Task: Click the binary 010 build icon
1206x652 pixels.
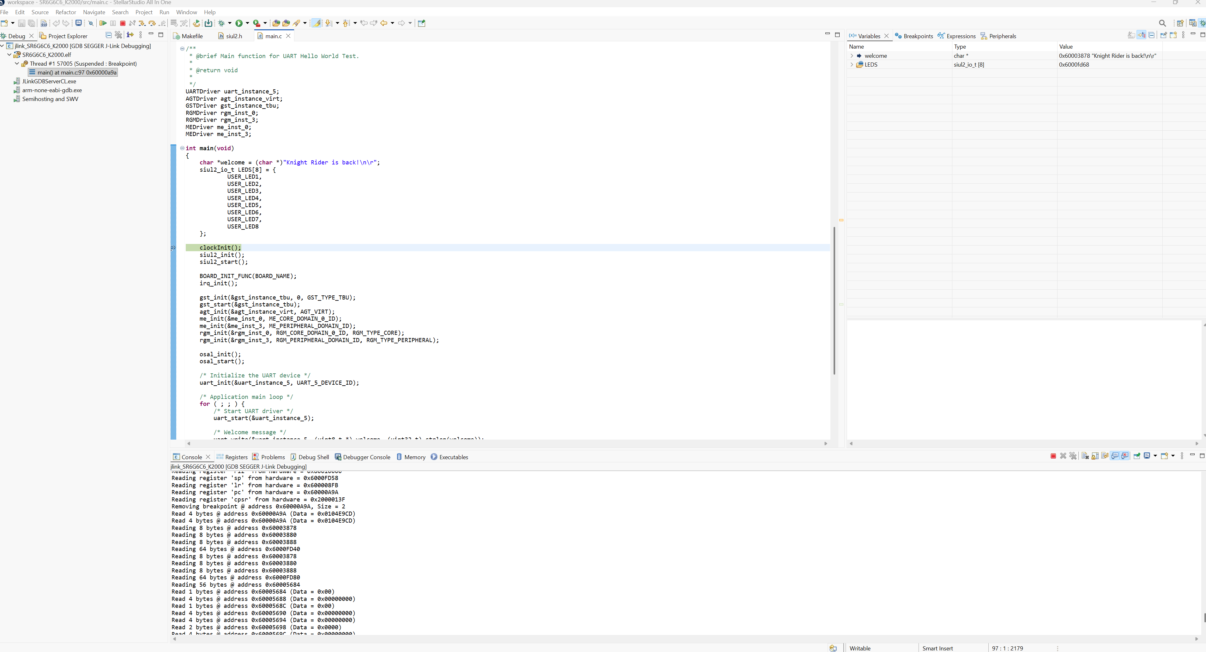Action: point(44,23)
